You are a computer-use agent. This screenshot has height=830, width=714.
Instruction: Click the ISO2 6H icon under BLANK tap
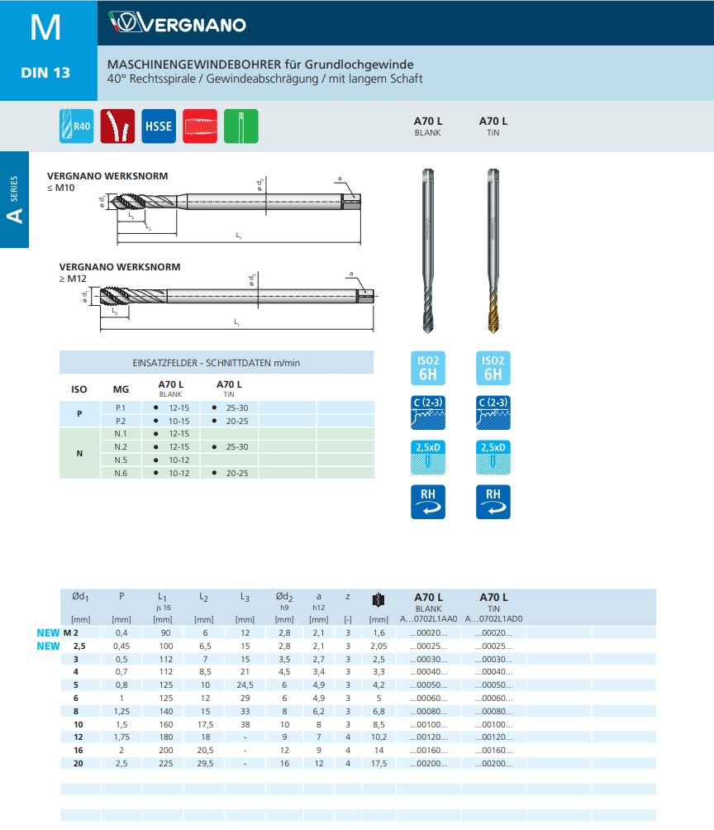click(427, 369)
